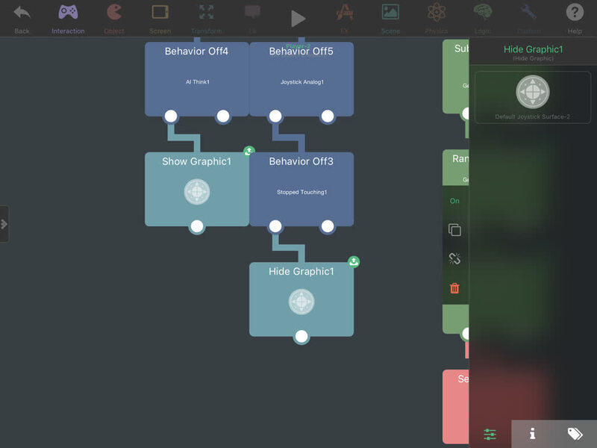Unlink the behavior with broken chain icon
Screen dimensions: 597x448
(454, 258)
